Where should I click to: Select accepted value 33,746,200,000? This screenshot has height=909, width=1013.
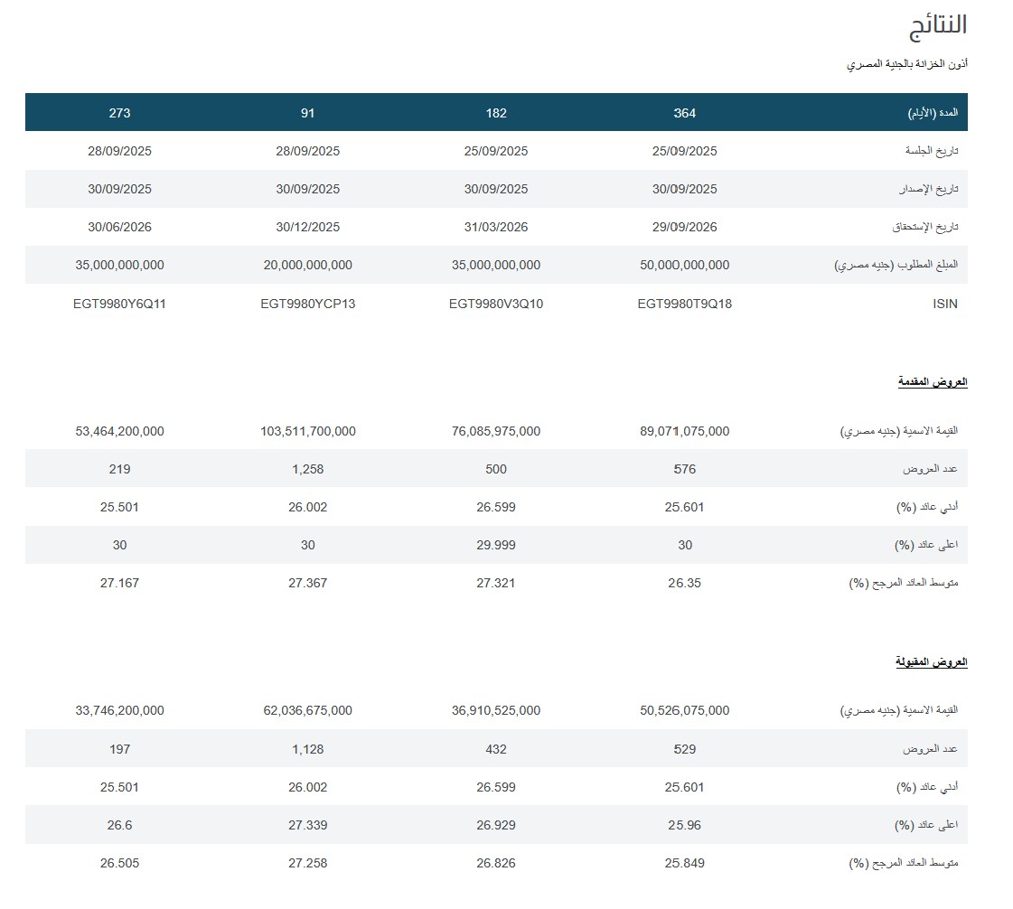click(119, 710)
